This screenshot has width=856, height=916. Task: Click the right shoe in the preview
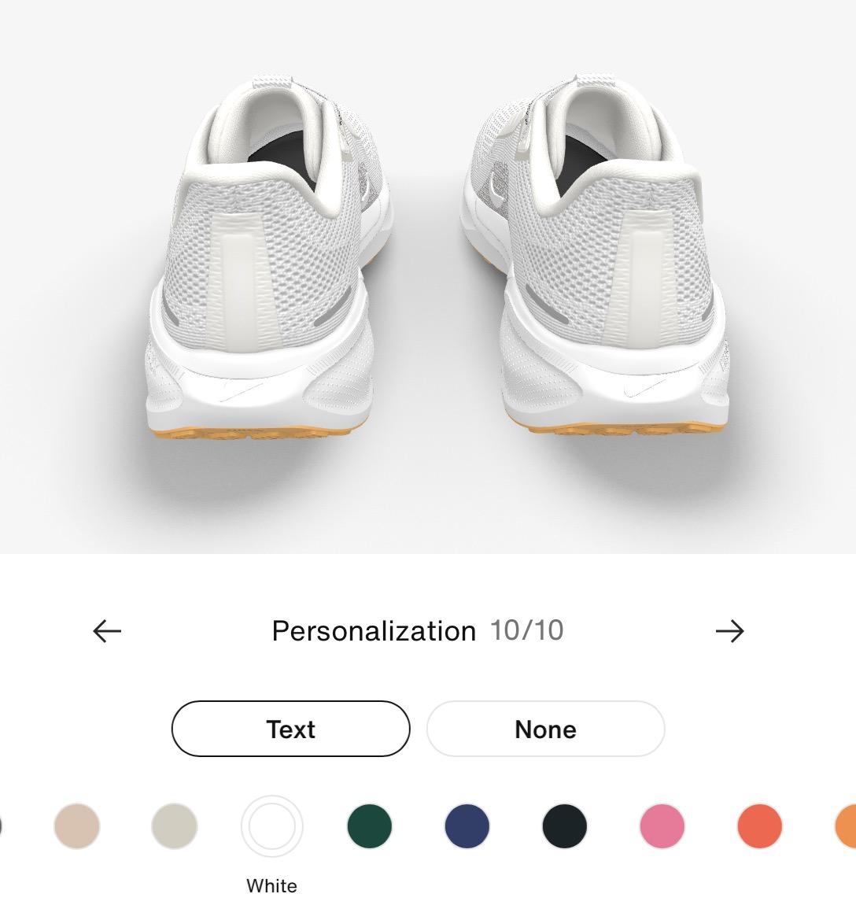pos(596,257)
